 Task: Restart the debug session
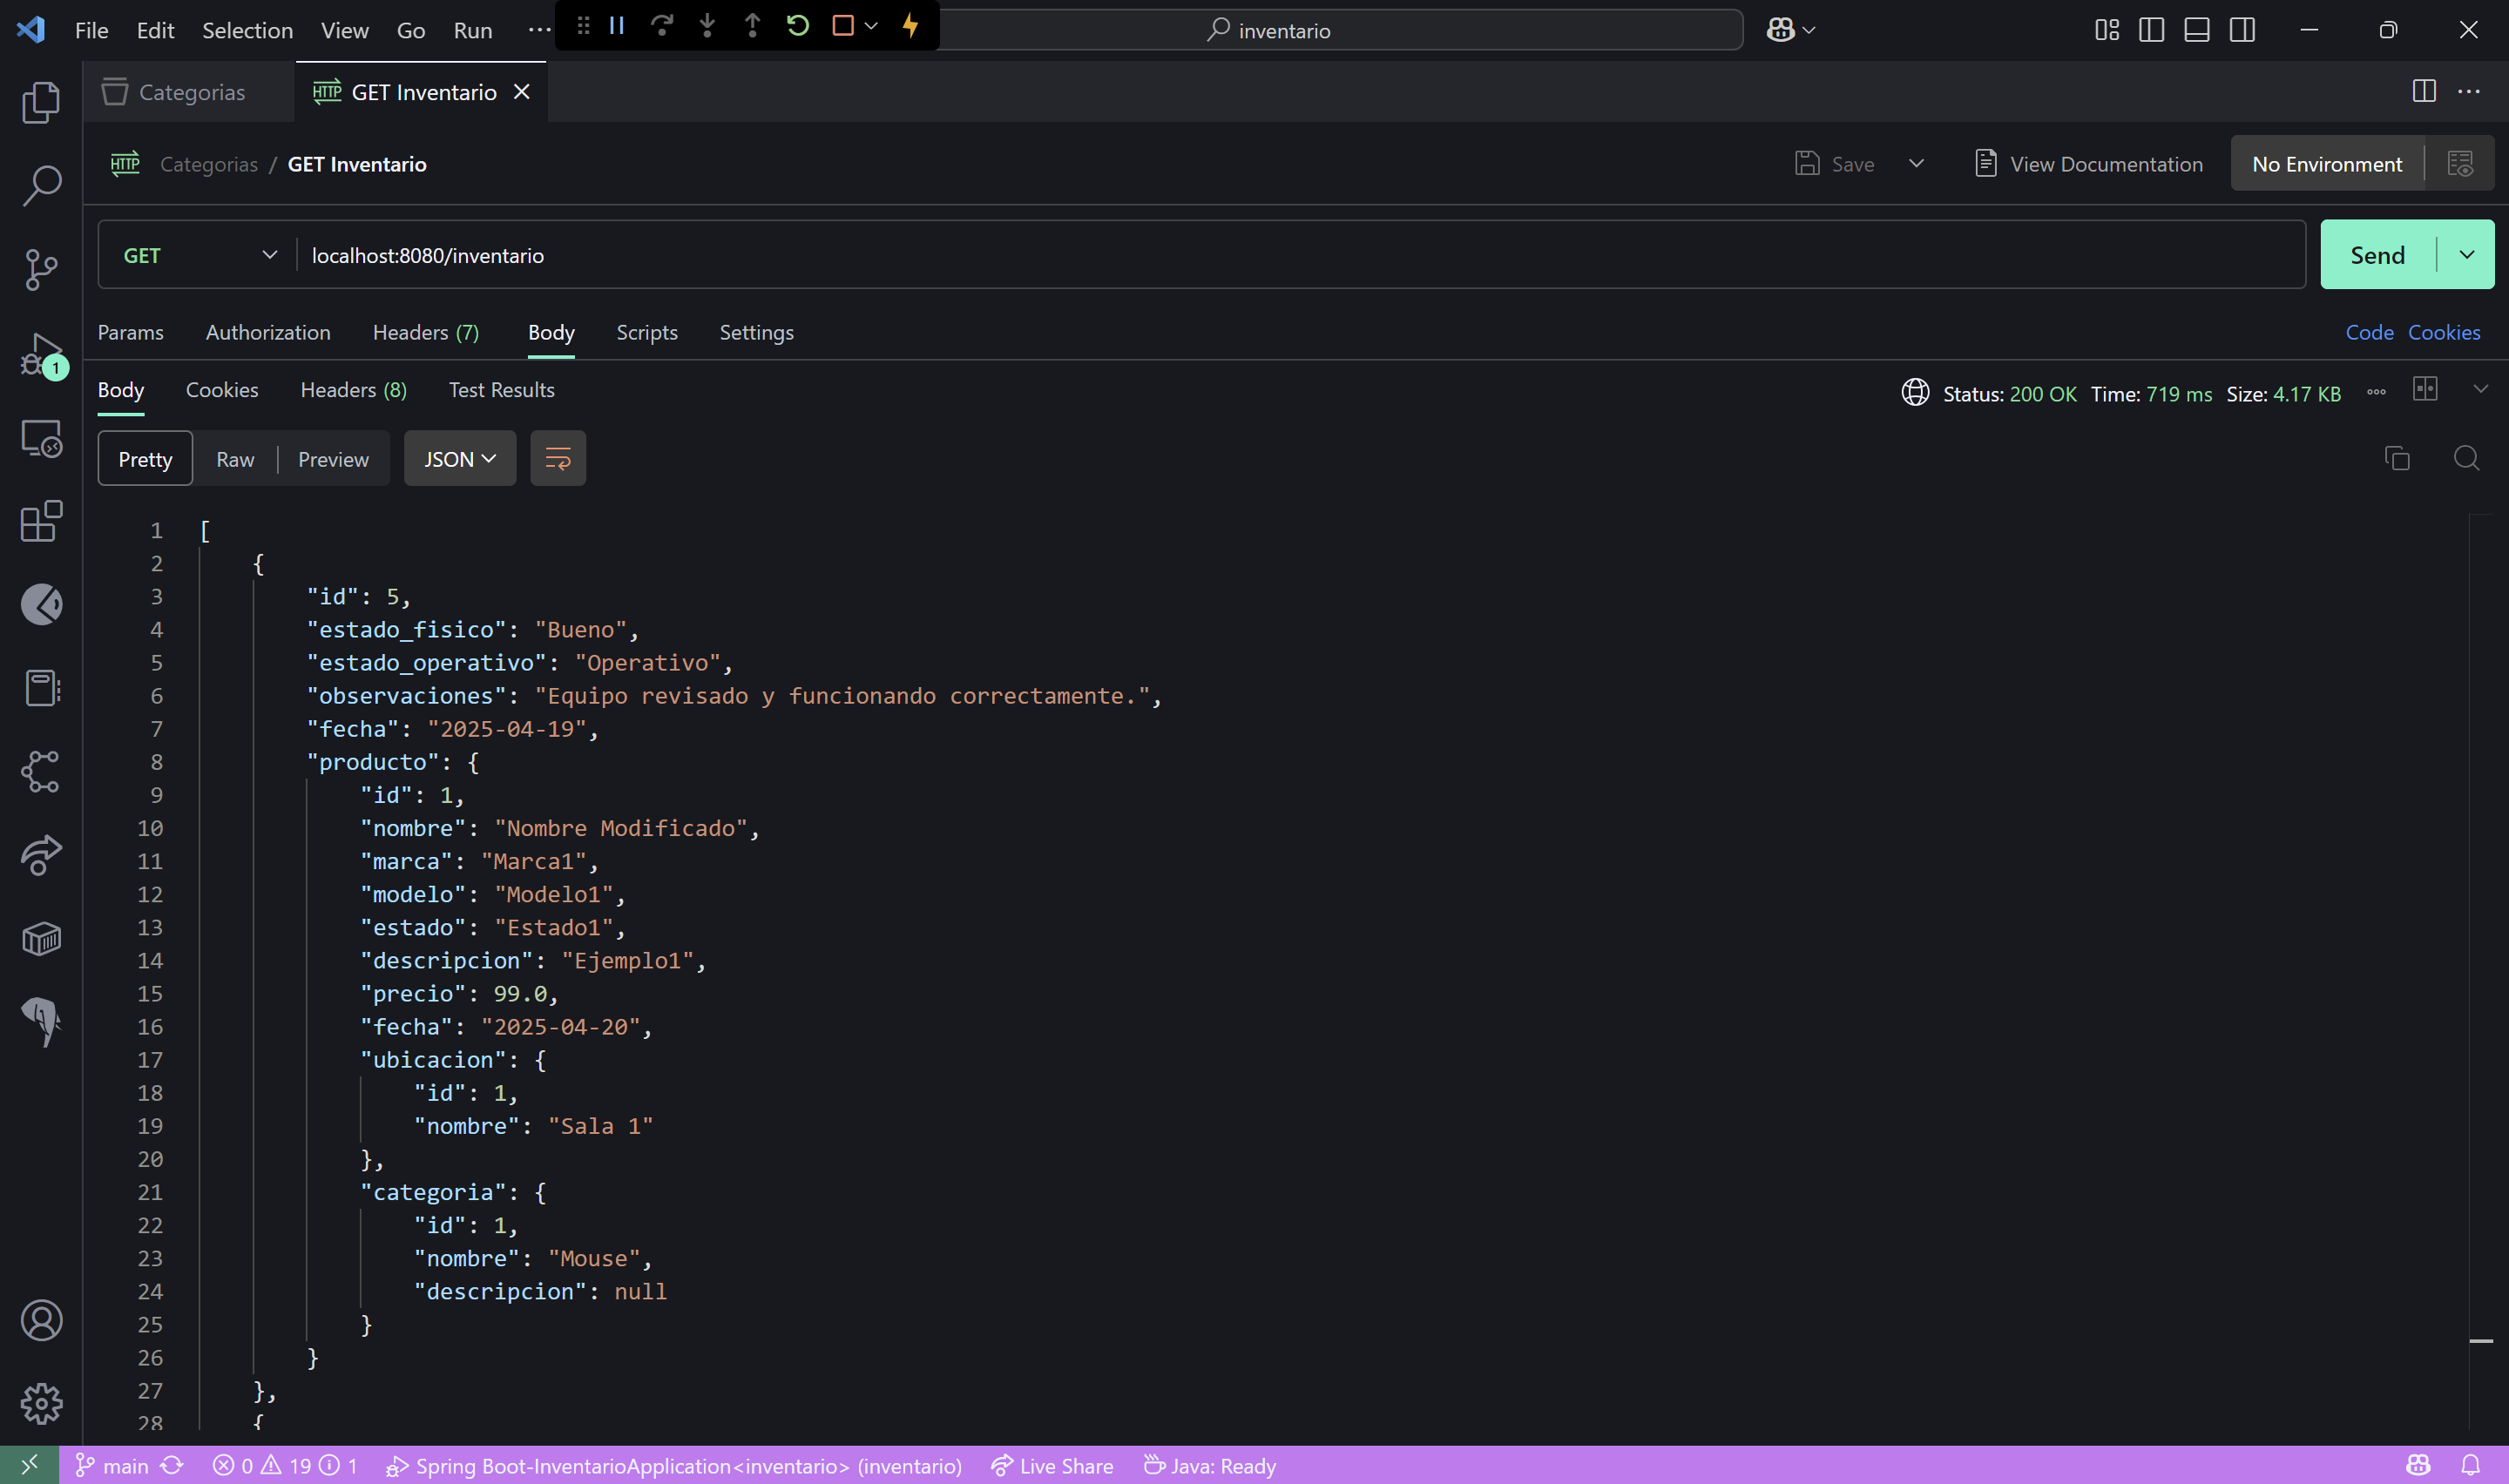tap(797, 26)
